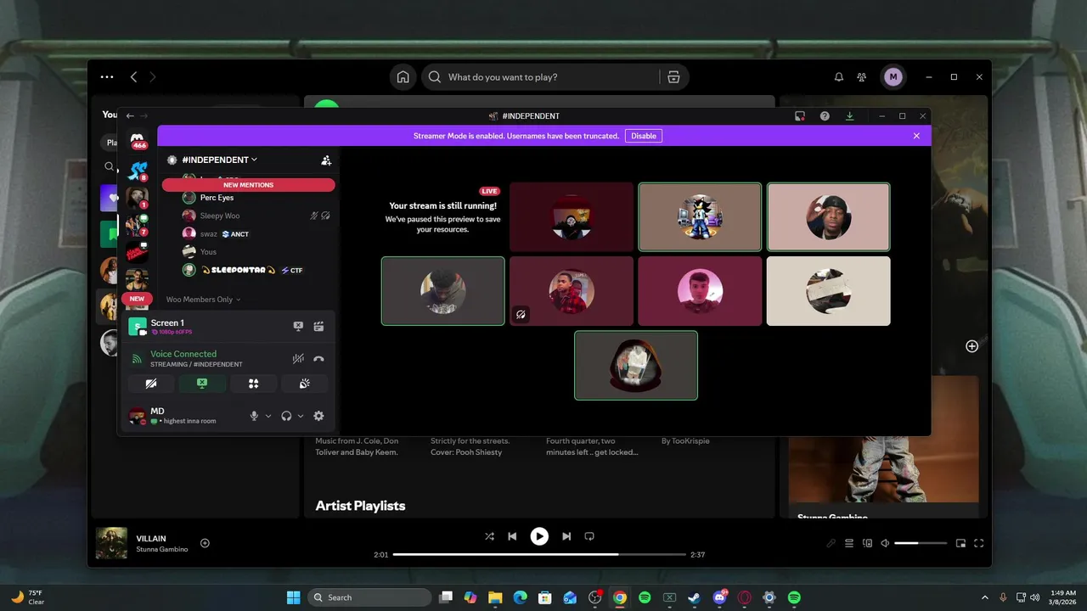Mute Spotify volume speaker icon
Image resolution: width=1087 pixels, height=611 pixels.
[x=885, y=543]
